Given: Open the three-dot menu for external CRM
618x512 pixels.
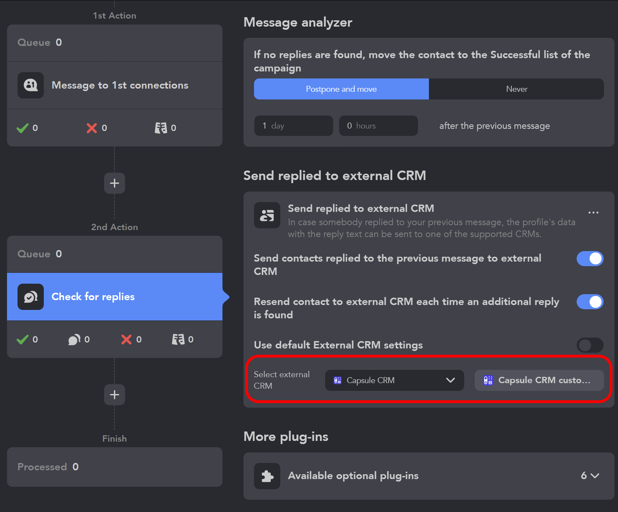Looking at the screenshot, I should pos(593,213).
